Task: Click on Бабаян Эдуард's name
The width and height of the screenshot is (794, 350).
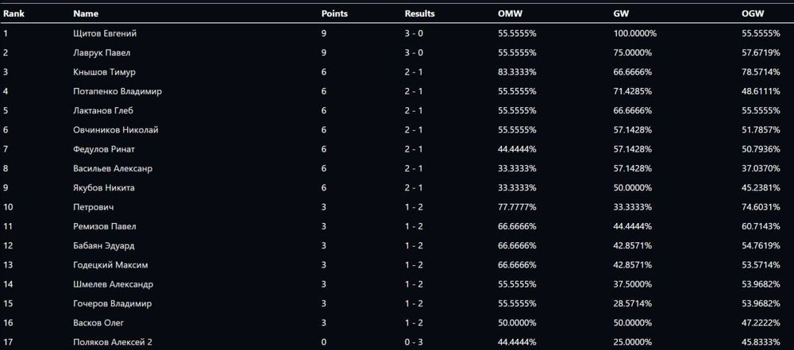Action: (x=104, y=245)
